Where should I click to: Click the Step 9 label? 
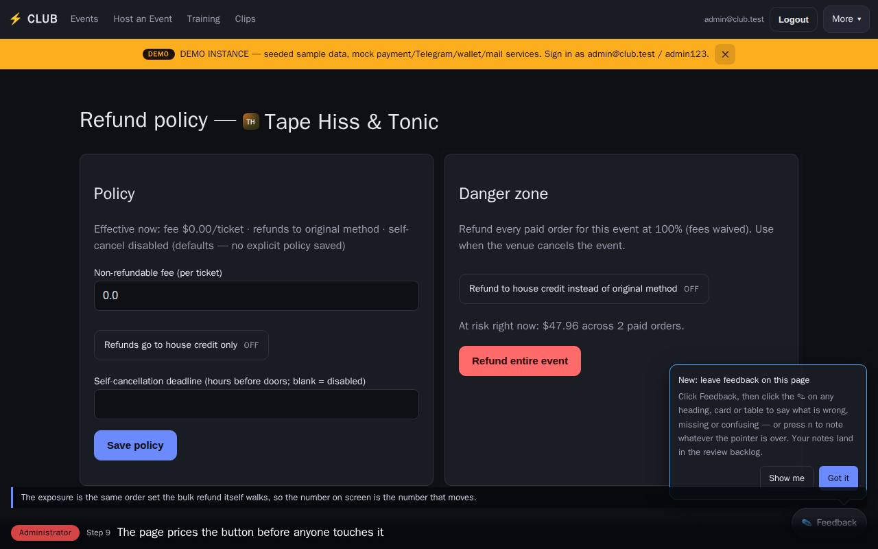[x=98, y=533]
